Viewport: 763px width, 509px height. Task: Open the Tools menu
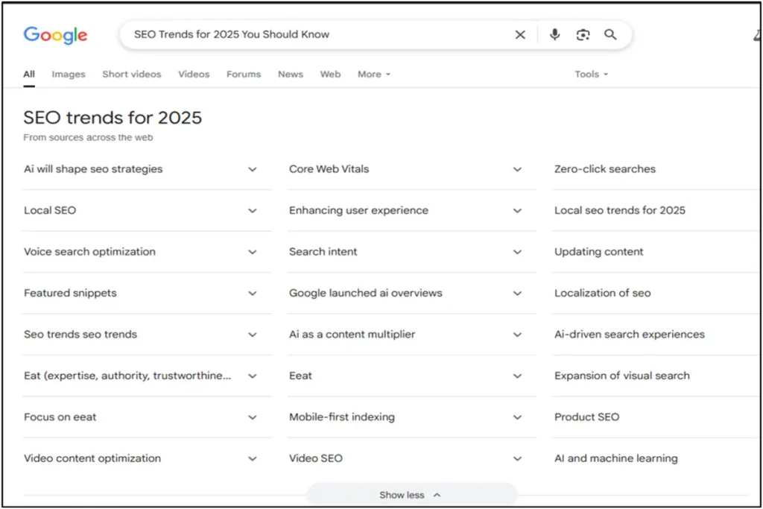[590, 74]
